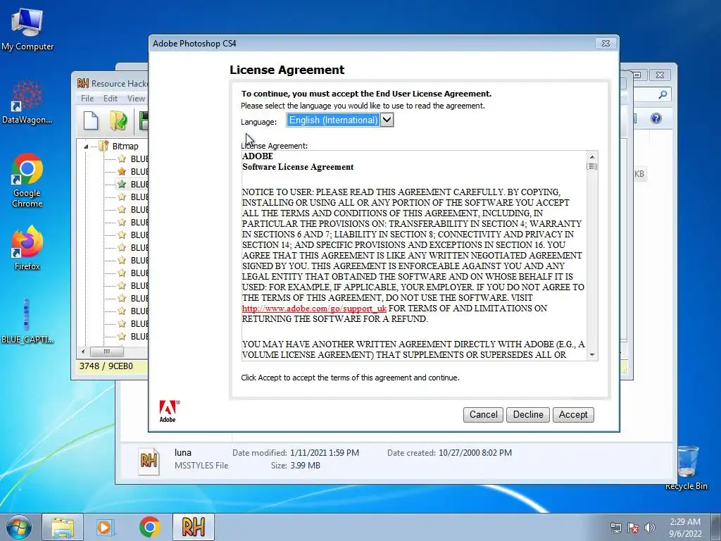Click New blank file icon in Resource Hacker
This screenshot has height=541, width=721.
point(91,121)
